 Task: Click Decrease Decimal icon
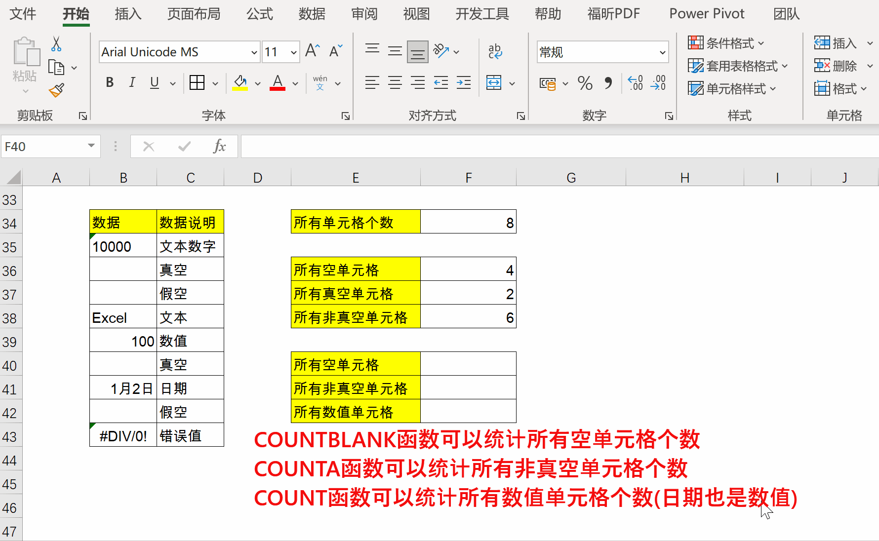point(658,83)
